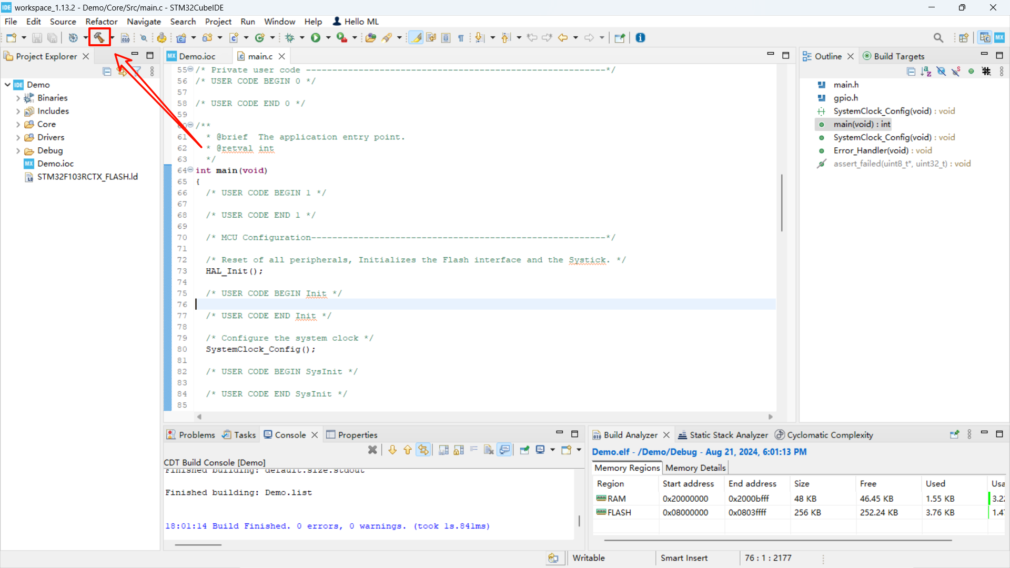Click the Build All binary toolbar icon

(x=125, y=38)
